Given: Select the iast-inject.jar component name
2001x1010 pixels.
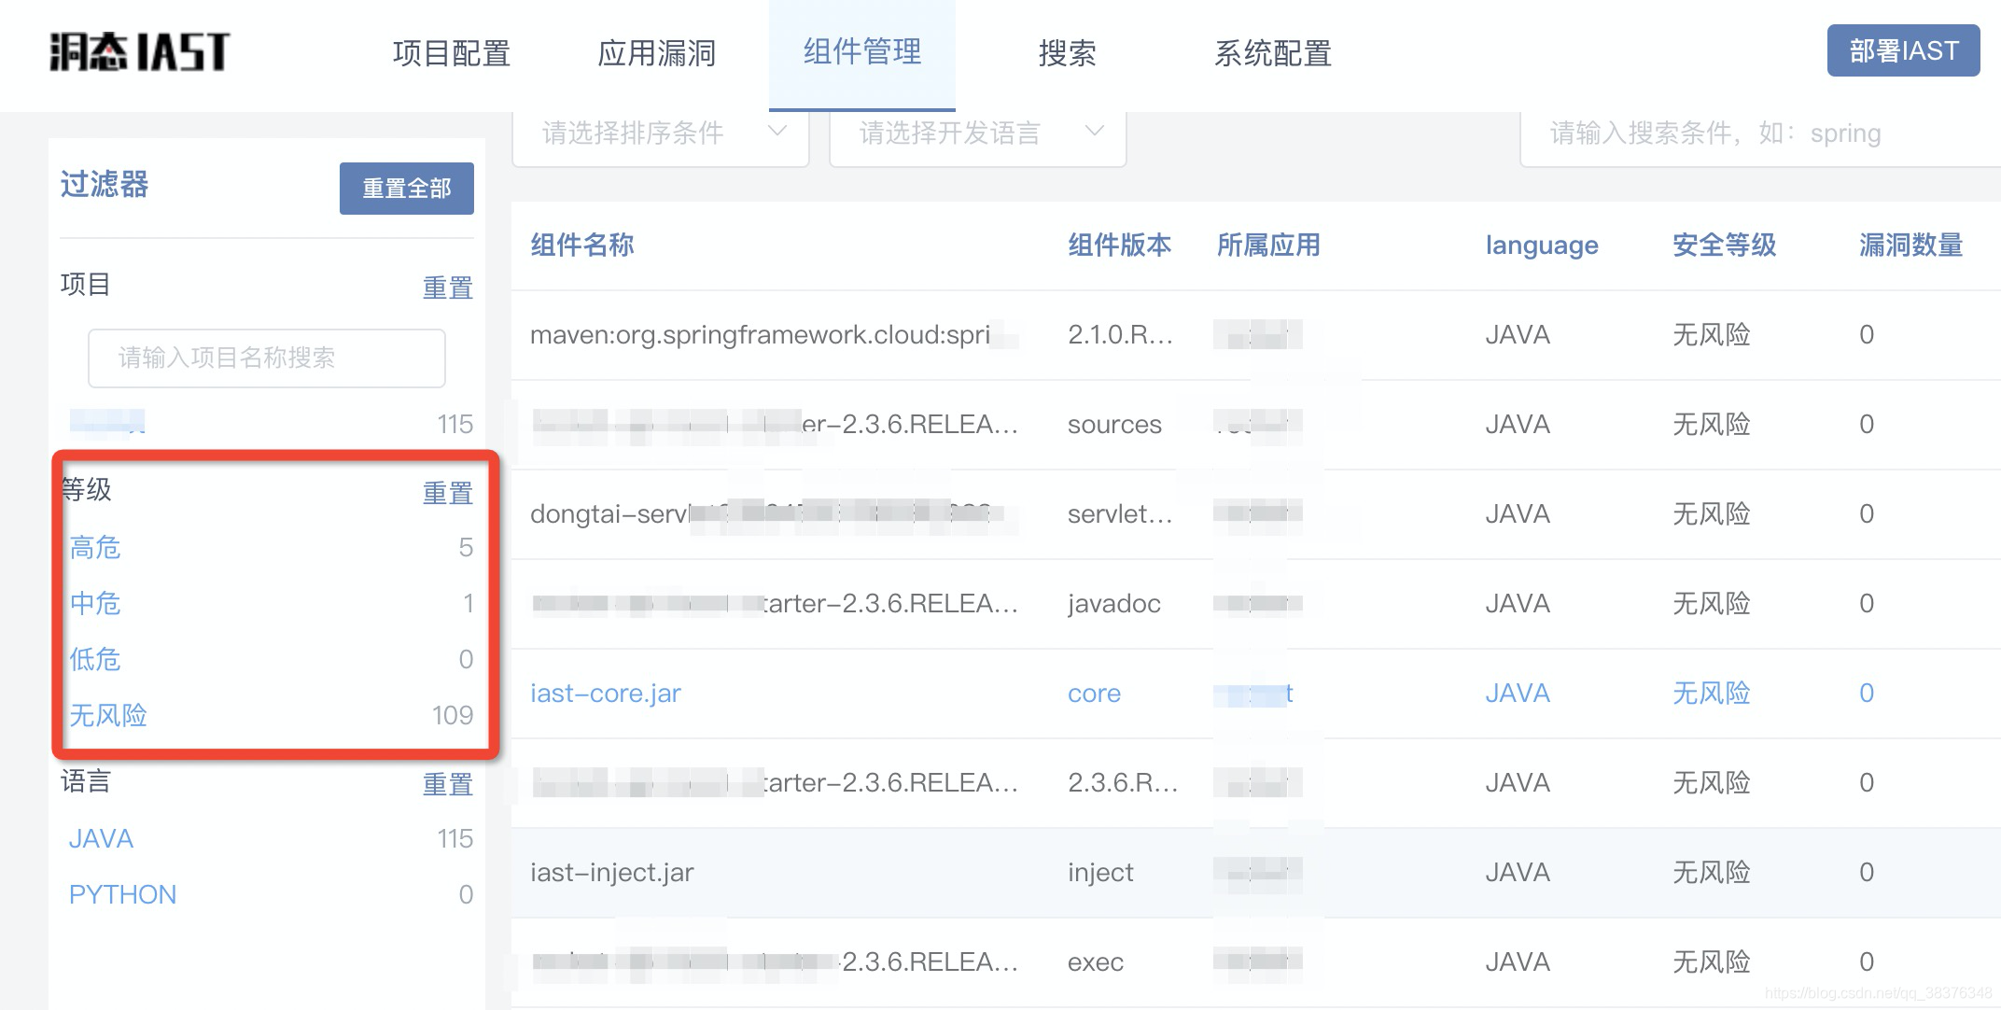Looking at the screenshot, I should pos(612,872).
